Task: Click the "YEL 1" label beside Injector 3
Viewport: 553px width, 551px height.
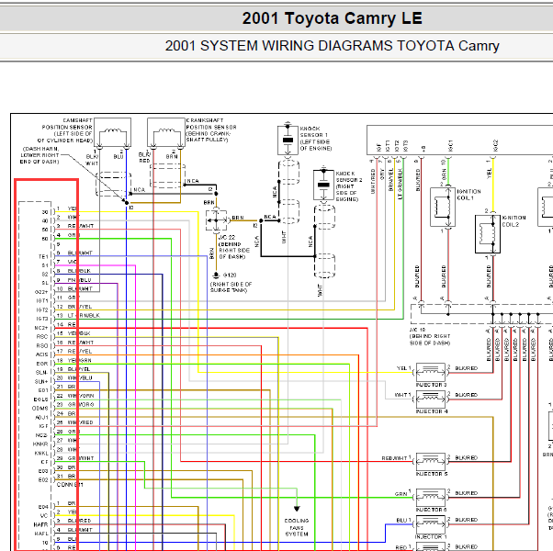Action: 403,368
